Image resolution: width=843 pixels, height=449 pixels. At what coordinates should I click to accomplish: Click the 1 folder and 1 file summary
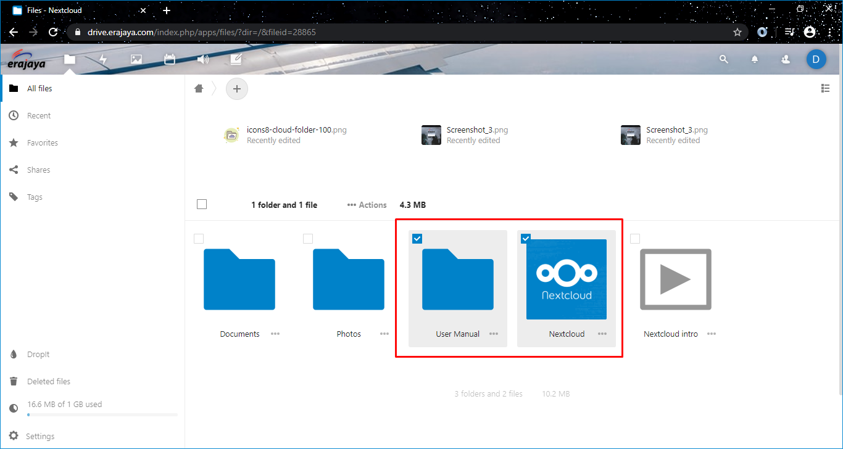point(284,205)
